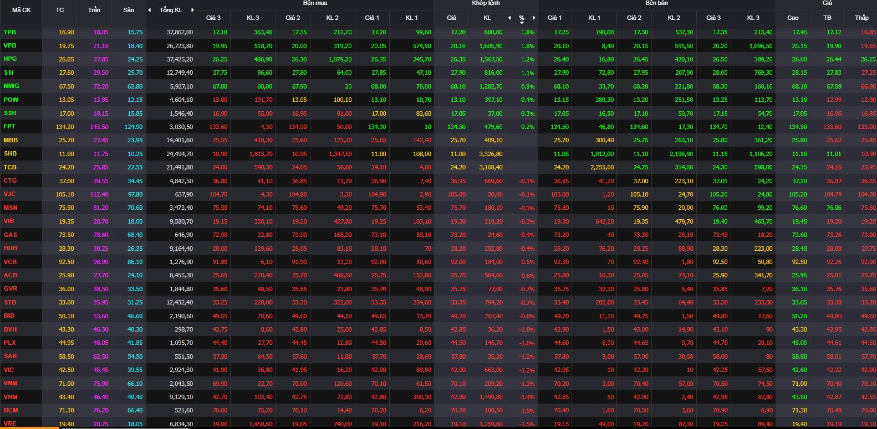The height and width of the screenshot is (429, 877).
Task: Open STB stock symbol
Action: tap(10, 302)
